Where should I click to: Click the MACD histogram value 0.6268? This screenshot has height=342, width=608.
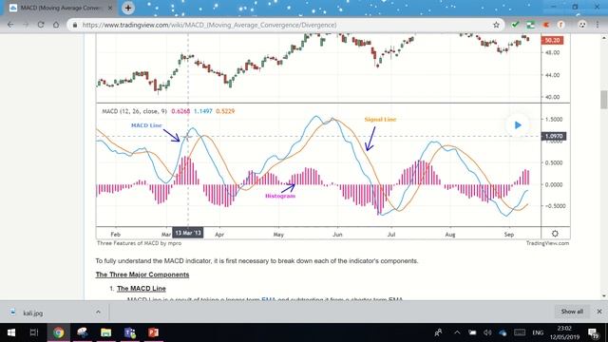[180, 111]
